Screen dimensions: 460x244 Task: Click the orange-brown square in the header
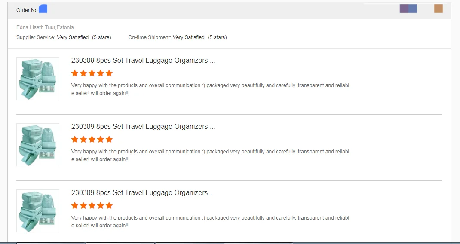click(x=438, y=9)
